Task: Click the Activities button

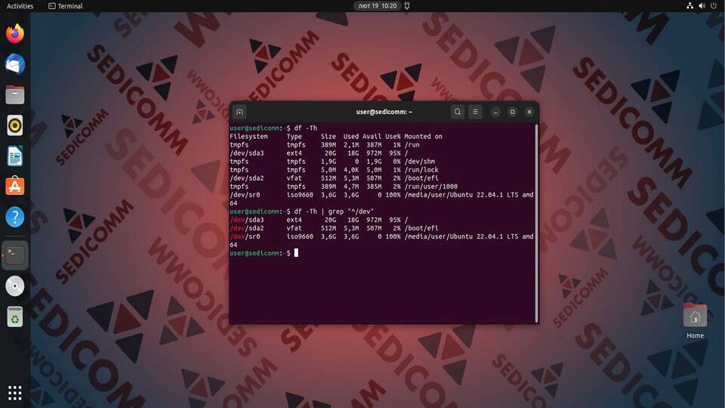Action: tap(20, 6)
